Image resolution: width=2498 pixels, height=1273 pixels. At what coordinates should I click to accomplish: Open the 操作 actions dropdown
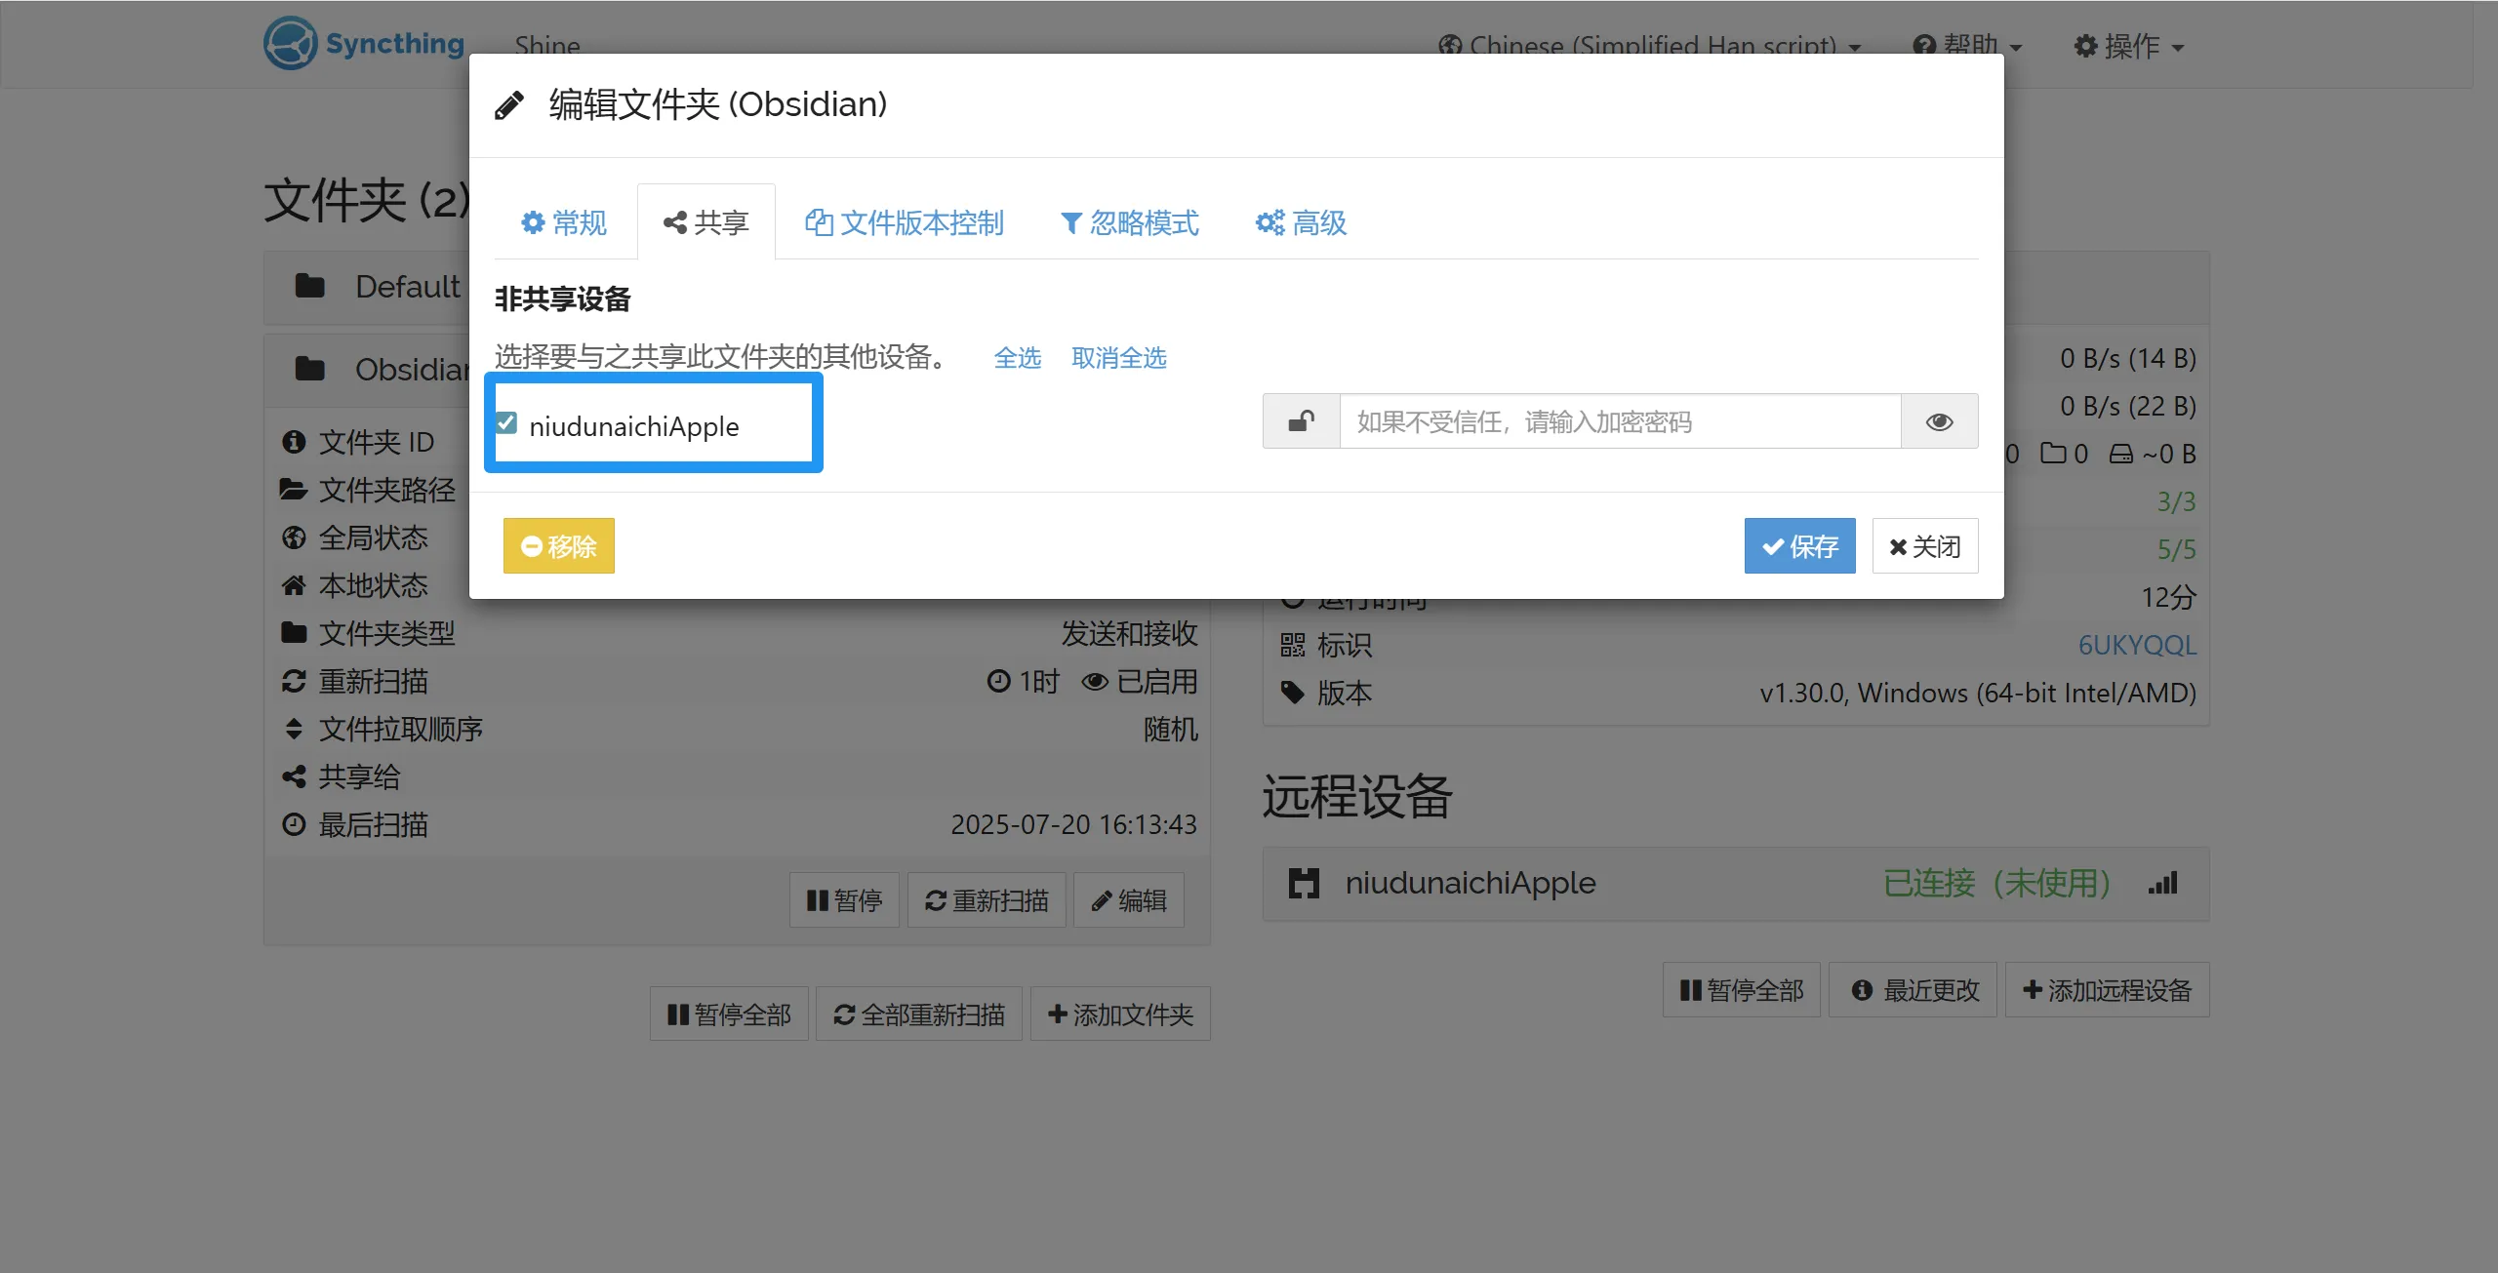2128,46
